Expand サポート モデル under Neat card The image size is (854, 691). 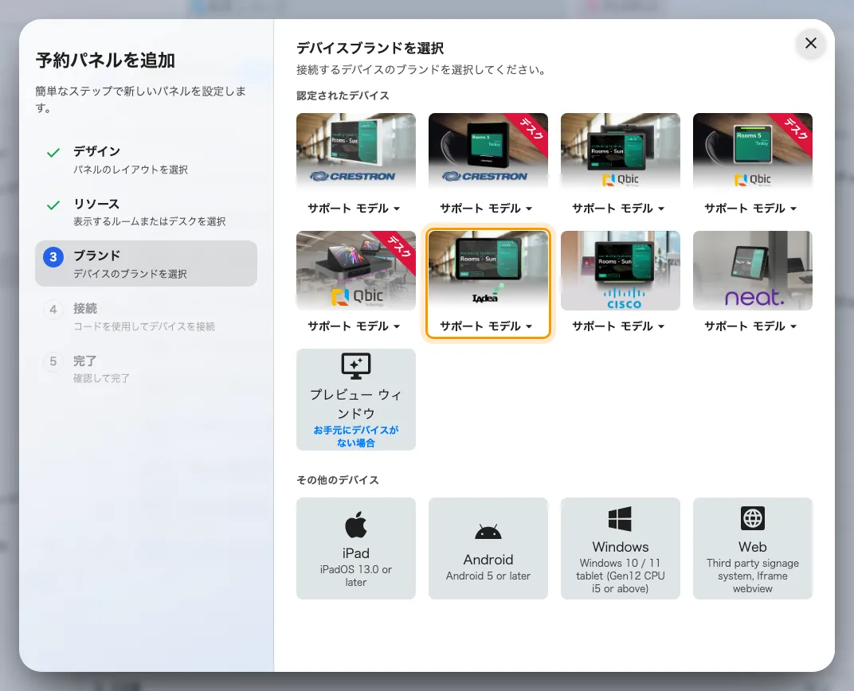click(x=751, y=326)
